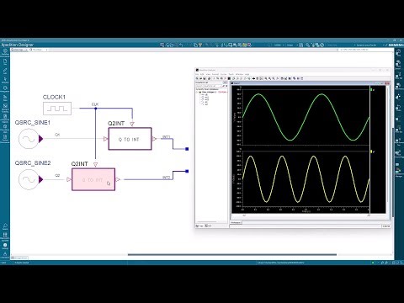Viewport: 404px width, 303px height.
Task: Open View menu in waveform window
Action: click(x=208, y=74)
